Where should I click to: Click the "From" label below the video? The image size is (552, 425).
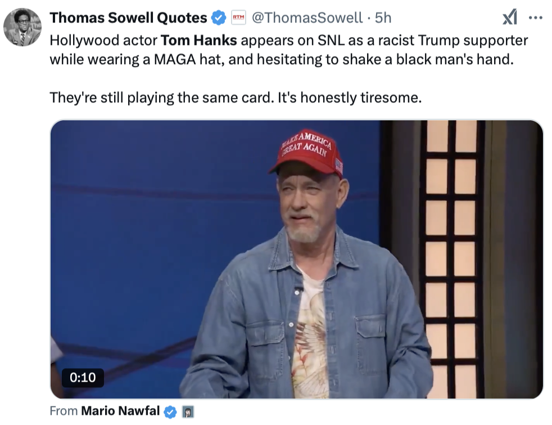(63, 411)
